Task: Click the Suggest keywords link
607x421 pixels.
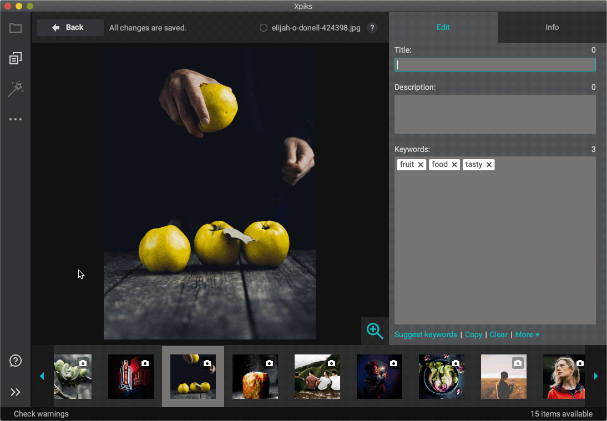Action: pos(426,334)
